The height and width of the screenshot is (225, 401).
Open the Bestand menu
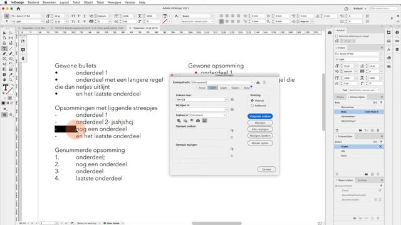[33, 2]
